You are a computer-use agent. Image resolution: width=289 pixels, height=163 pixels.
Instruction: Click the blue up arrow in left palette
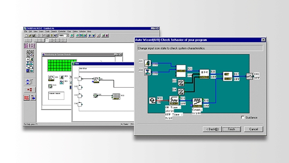28,81
